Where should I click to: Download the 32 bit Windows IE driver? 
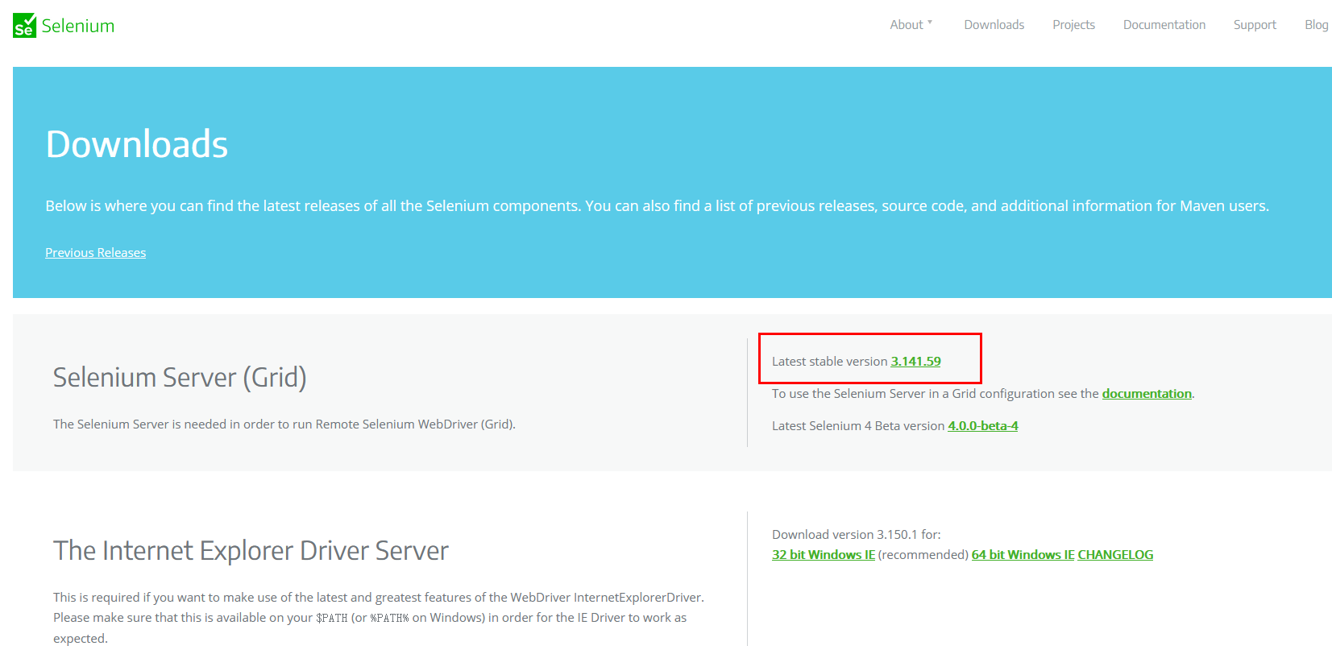coord(823,554)
